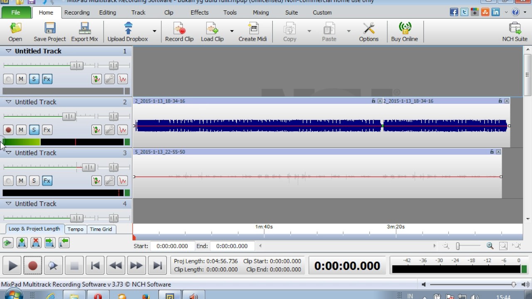Click the zoom to fit icon
Screen dimensions: 532x299
coord(503,246)
